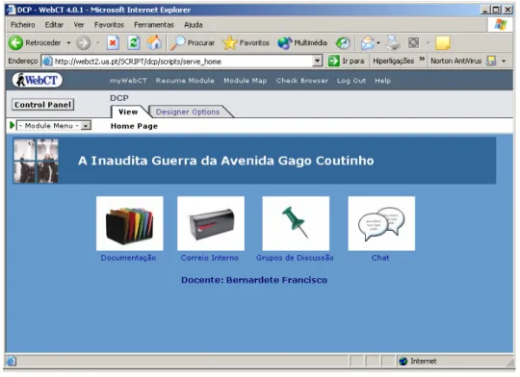Open the Ver menu

coord(79,25)
